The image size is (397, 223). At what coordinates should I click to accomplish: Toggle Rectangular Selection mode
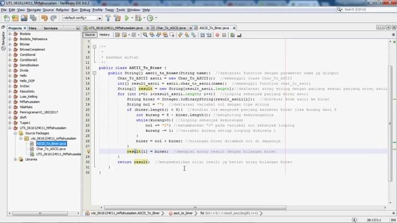coord(172,35)
